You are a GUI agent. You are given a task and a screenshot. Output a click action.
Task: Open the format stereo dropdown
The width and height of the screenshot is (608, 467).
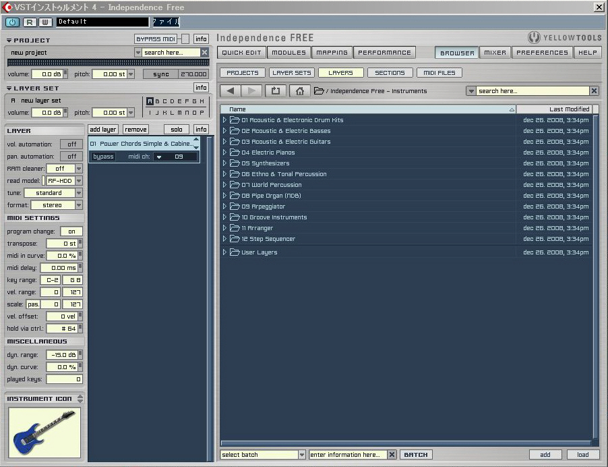(79, 205)
